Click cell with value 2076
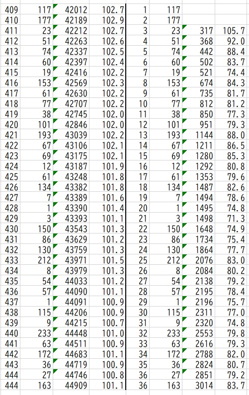The image size is (249, 395). pos(199,260)
